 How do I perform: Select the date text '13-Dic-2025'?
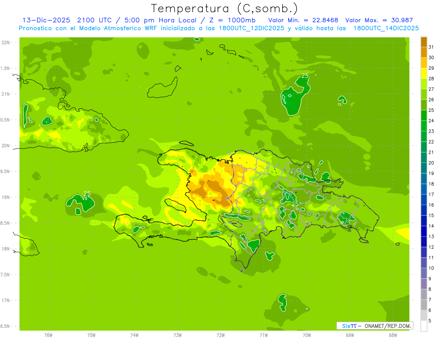click(46, 21)
